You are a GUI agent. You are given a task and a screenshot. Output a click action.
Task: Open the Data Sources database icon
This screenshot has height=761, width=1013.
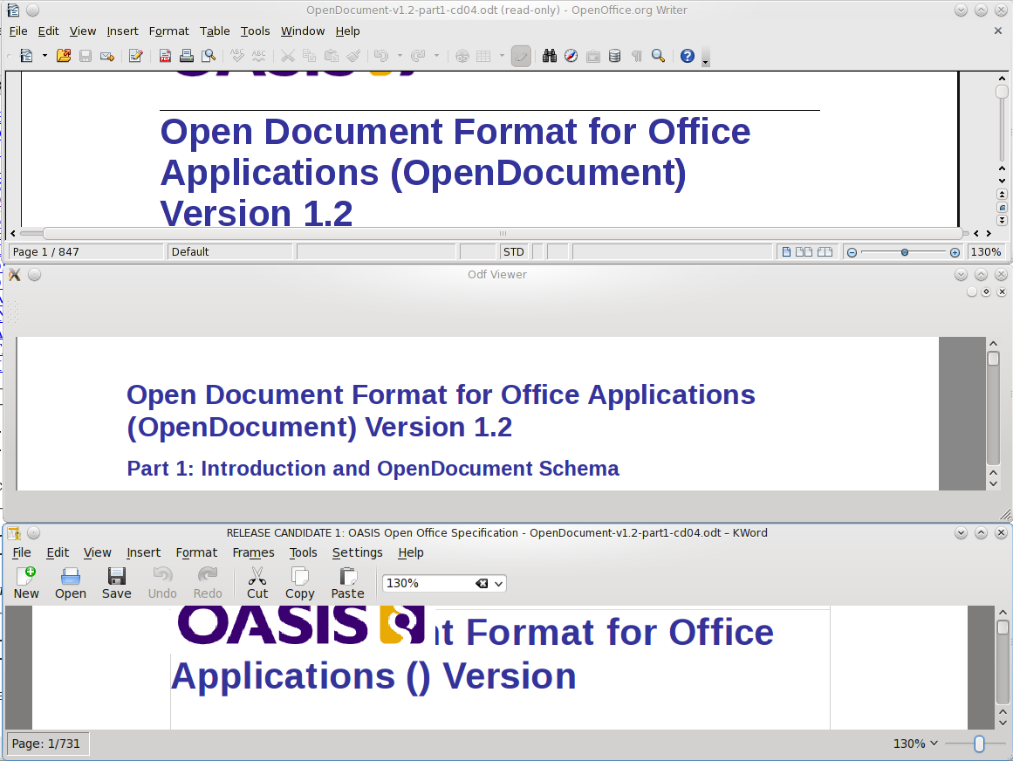[614, 56]
